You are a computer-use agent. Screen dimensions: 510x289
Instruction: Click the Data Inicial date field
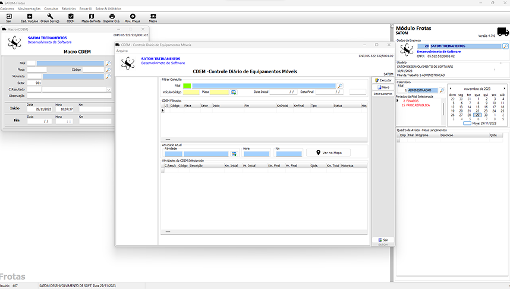click(x=283, y=92)
